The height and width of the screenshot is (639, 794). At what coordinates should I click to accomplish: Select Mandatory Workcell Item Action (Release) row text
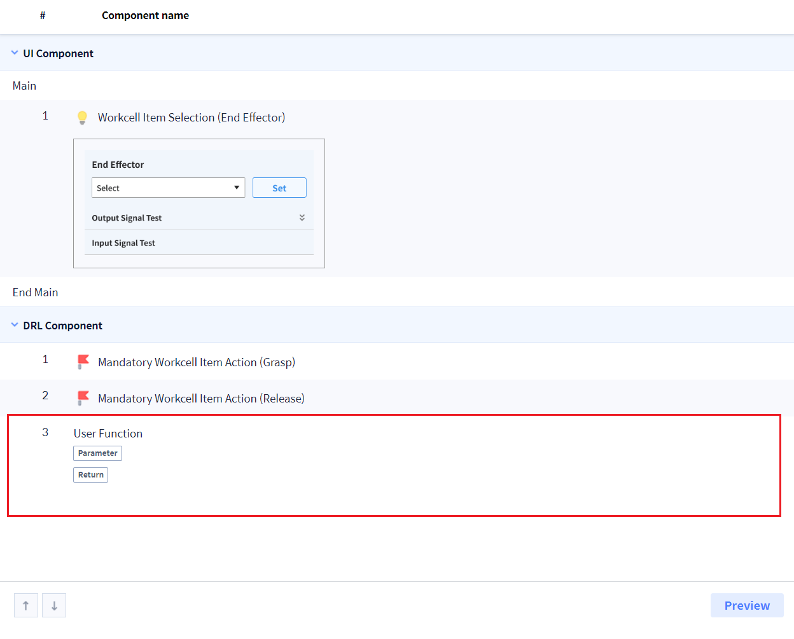click(x=201, y=399)
